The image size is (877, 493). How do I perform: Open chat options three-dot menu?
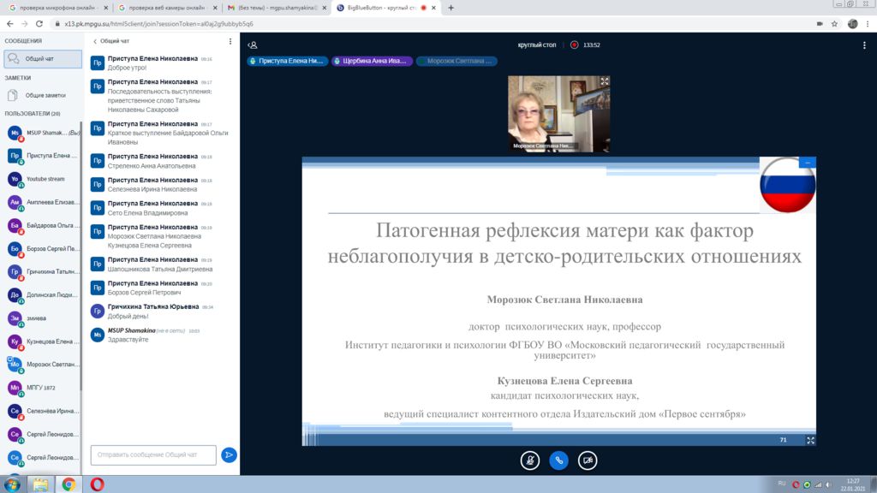(230, 40)
